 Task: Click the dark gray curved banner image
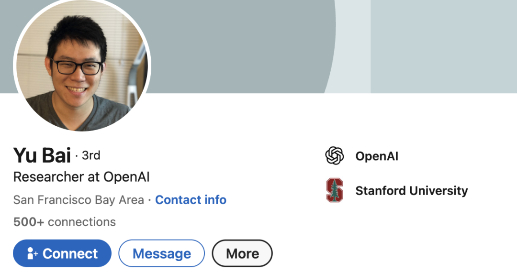[241, 46]
